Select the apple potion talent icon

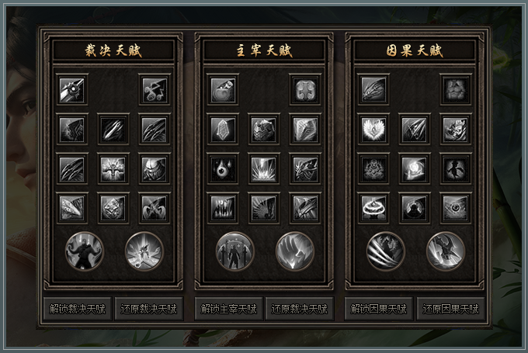[223, 90]
